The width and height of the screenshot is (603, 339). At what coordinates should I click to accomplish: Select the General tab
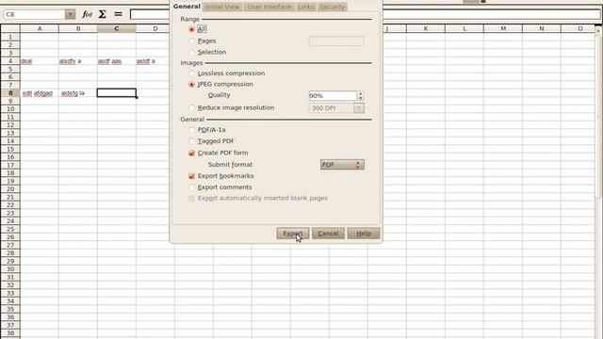187,7
